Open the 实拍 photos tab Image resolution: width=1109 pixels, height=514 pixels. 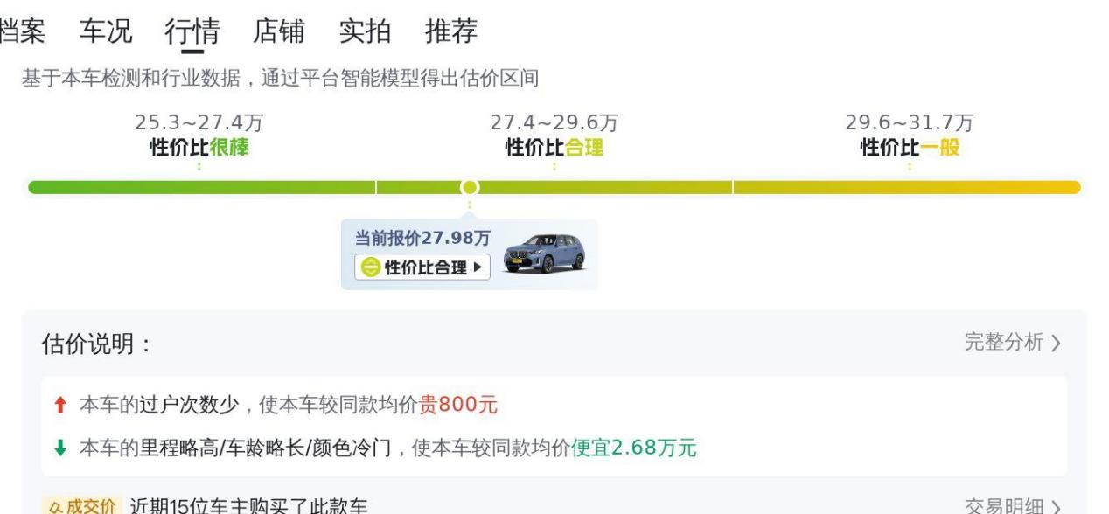click(x=365, y=31)
